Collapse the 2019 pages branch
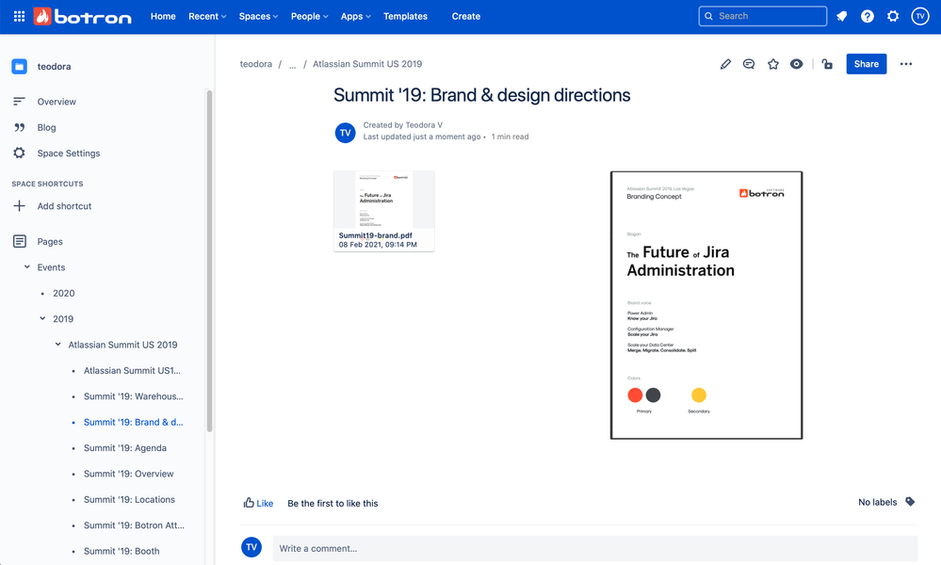The height and width of the screenshot is (565, 941). (42, 319)
